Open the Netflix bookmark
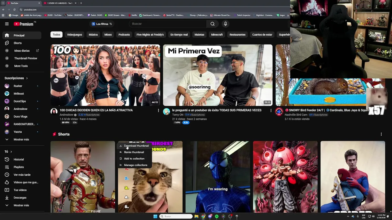Screen dimensions: 392x220 coord(133,15)
